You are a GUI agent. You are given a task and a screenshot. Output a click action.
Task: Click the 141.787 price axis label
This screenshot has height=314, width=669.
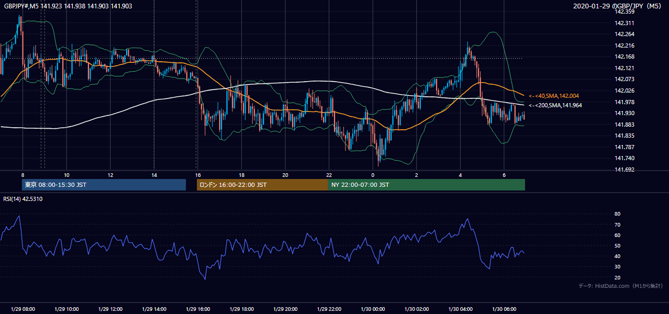(625, 147)
